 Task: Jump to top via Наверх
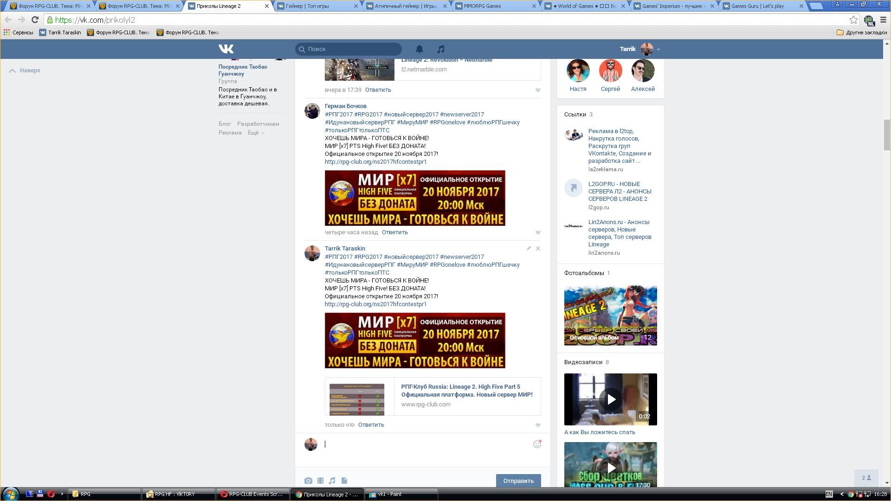[x=25, y=71]
